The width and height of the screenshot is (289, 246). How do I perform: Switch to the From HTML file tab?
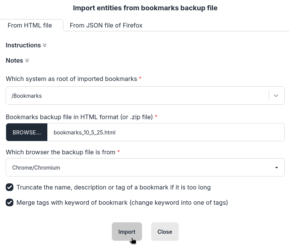click(30, 26)
